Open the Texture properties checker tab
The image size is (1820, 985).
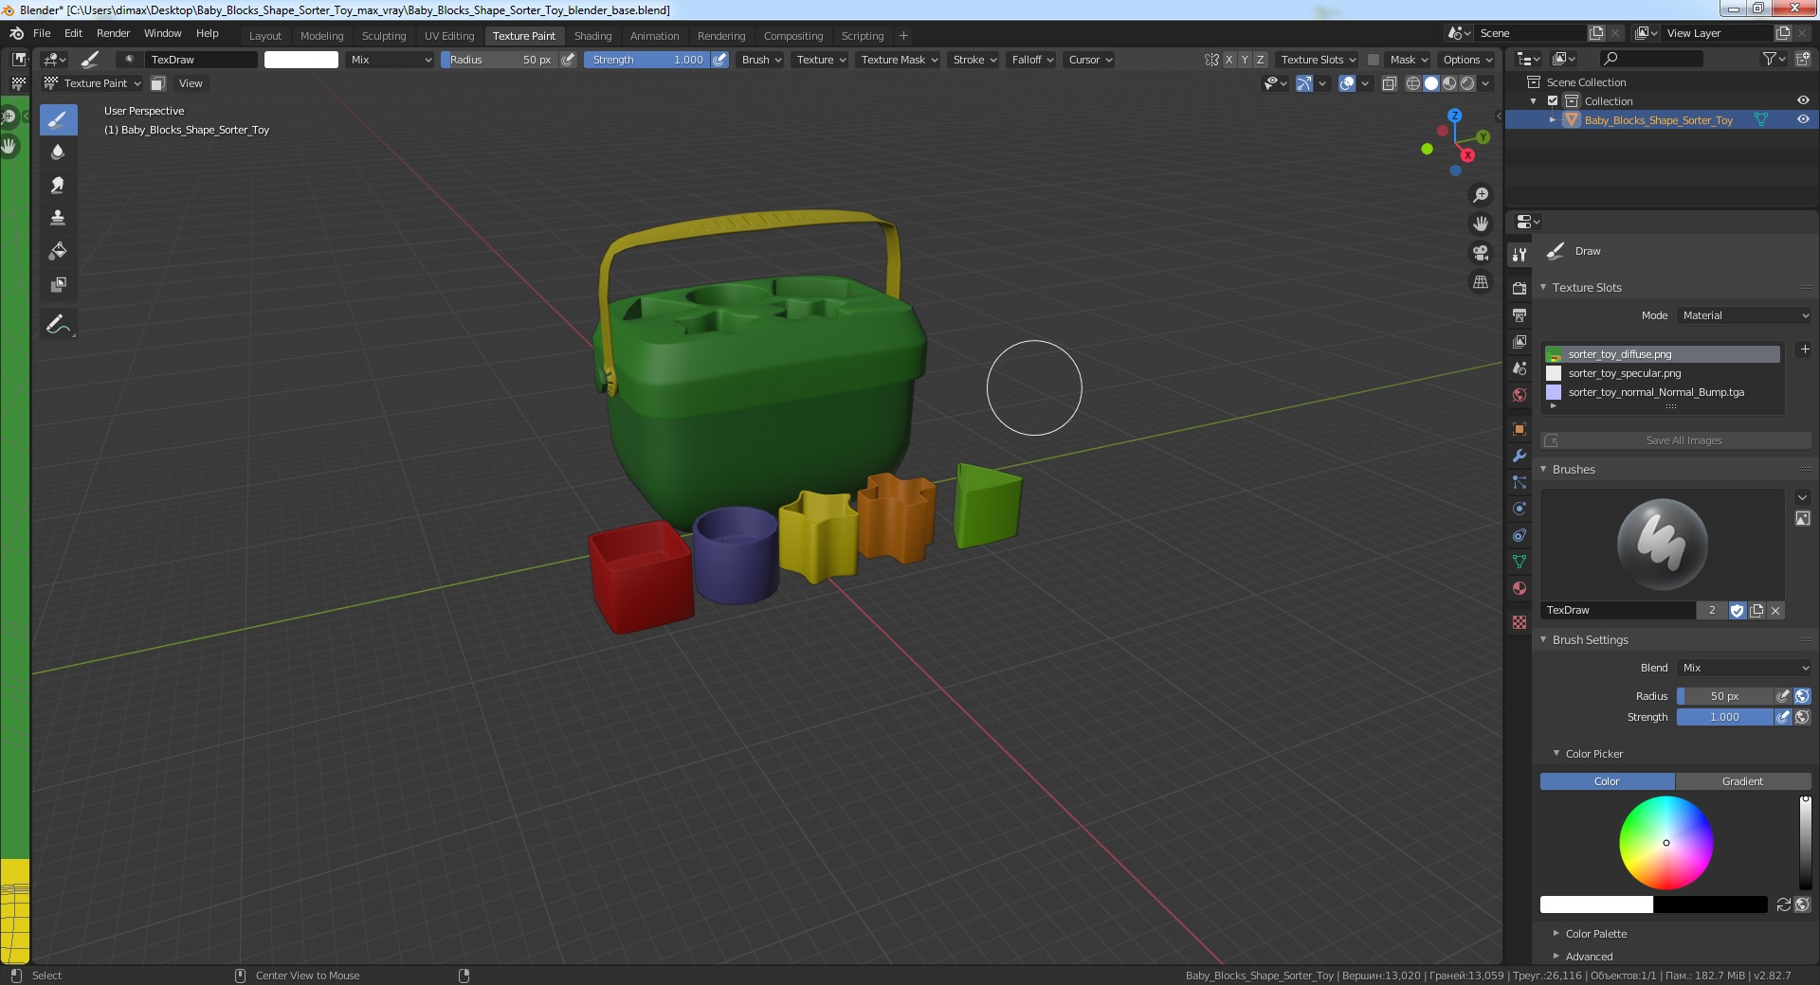[1520, 622]
